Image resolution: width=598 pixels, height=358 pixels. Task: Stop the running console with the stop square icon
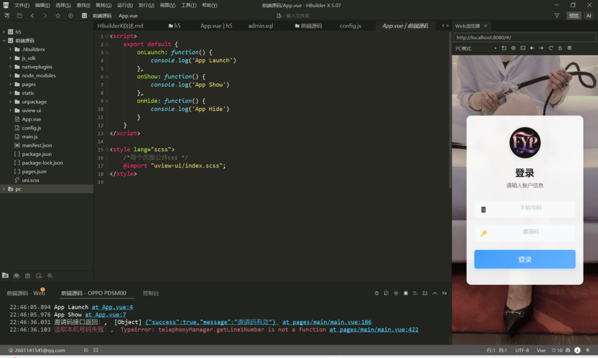(406, 293)
